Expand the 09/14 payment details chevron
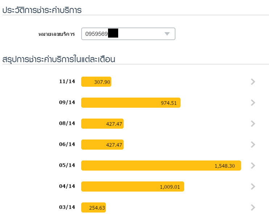Viewport: 269px width, 223px height. (253, 103)
